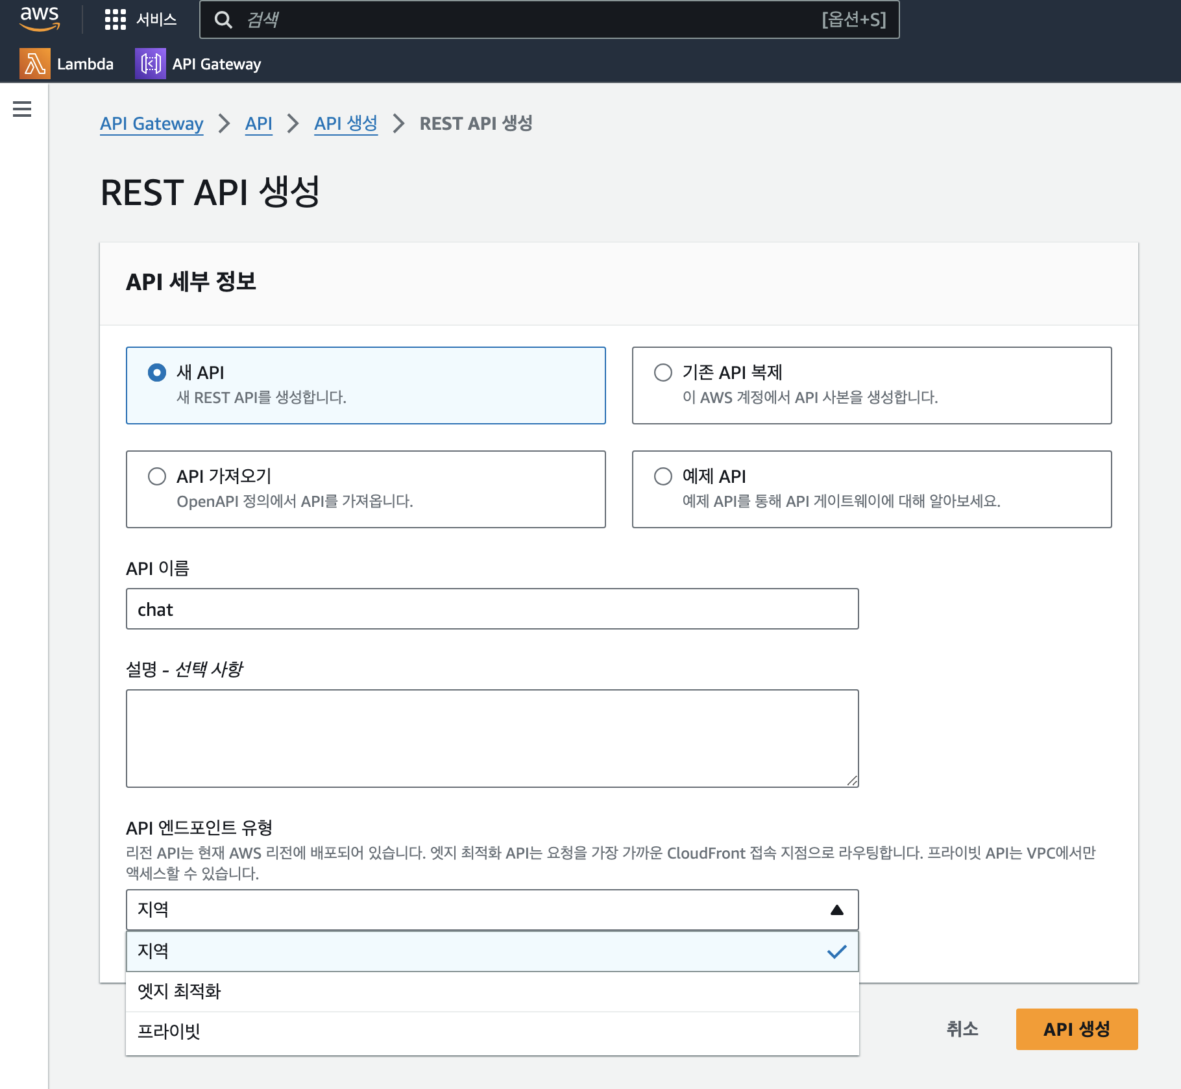Select the 예제 API radio option
Image resolution: width=1181 pixels, height=1089 pixels.
pyautogui.click(x=663, y=476)
